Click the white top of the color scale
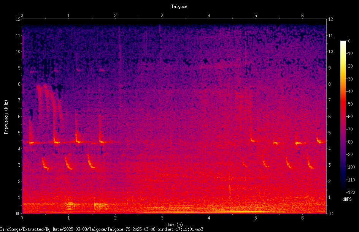Screen dimensions: 359x232 [x=343, y=42]
